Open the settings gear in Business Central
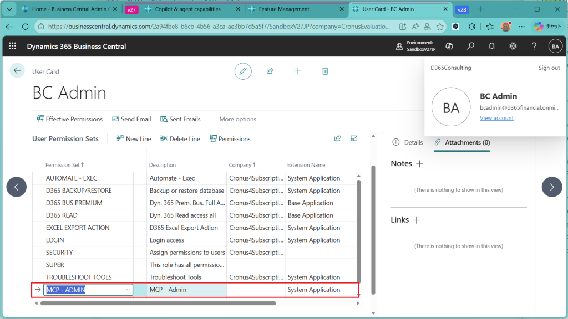568x319 pixels. coord(513,47)
